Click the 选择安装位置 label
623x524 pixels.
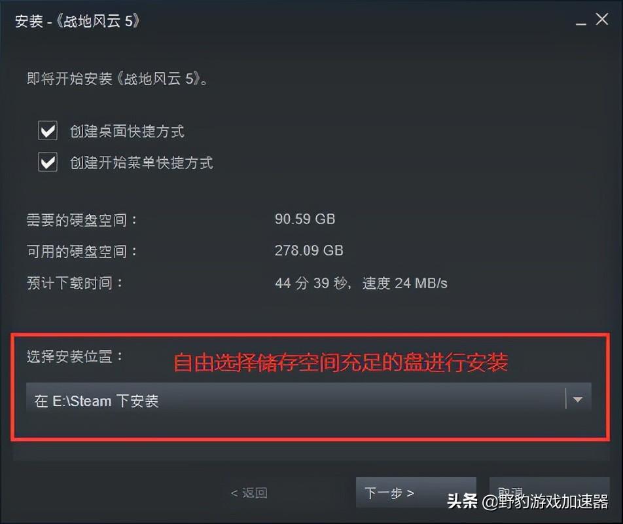75,356
